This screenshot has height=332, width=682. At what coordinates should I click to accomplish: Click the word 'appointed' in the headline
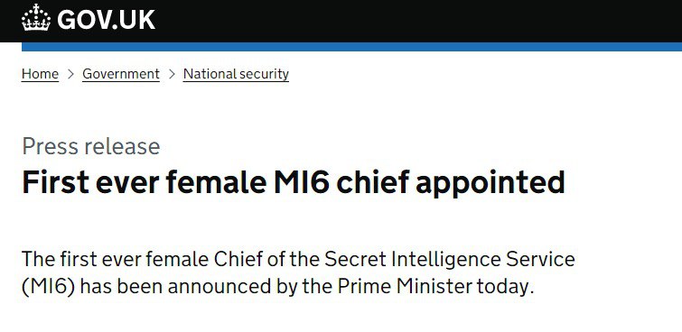[490, 183]
